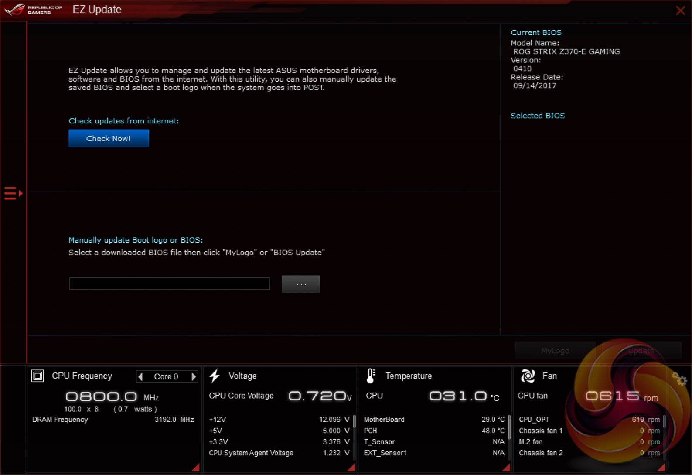The width and height of the screenshot is (692, 475).
Task: Select previous CPU core with left arrow
Action: (x=140, y=376)
